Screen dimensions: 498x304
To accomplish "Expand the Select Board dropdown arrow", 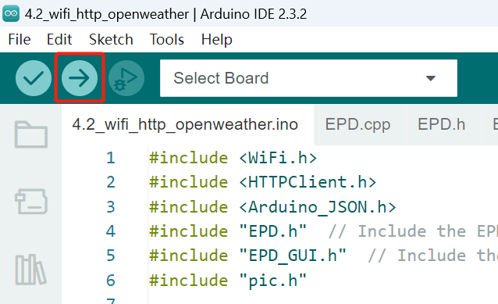I will click(431, 78).
